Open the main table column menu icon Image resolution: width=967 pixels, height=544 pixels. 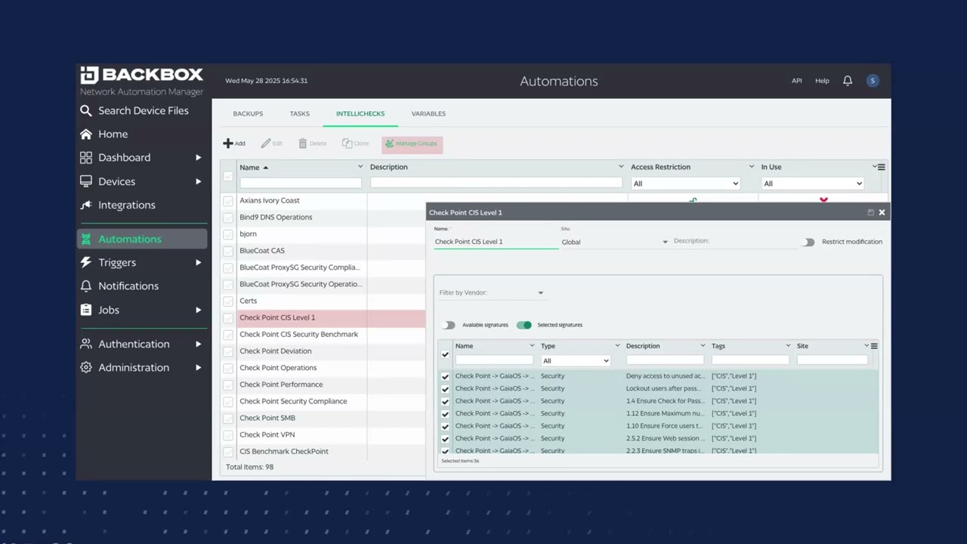(x=881, y=167)
